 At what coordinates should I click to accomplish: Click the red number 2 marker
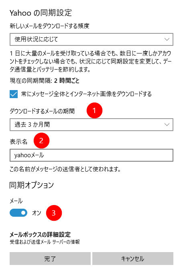point(41,140)
